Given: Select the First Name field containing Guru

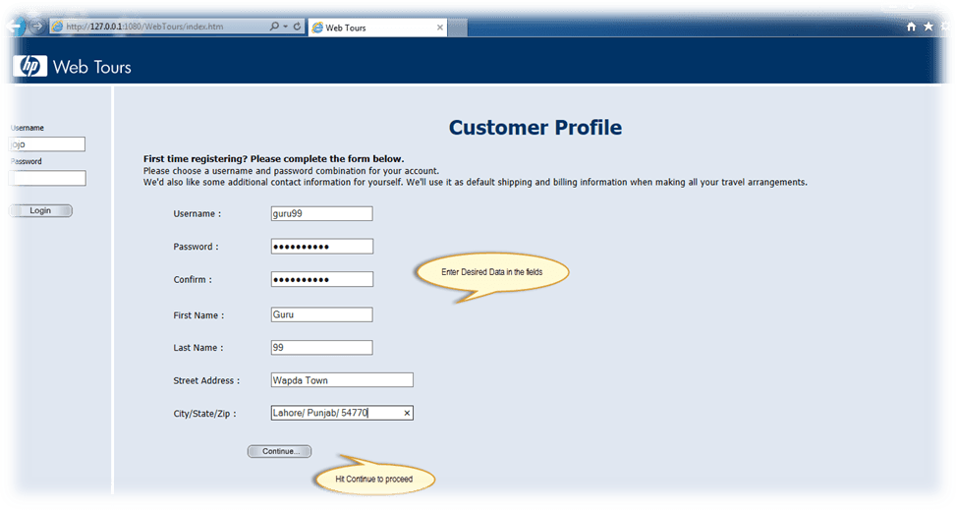Looking at the screenshot, I should click(321, 314).
